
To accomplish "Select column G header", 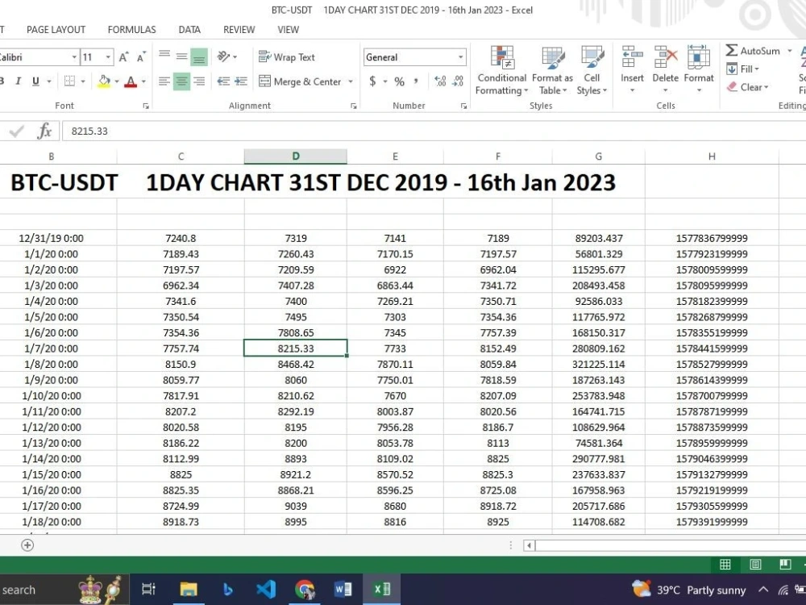I will 598,156.
